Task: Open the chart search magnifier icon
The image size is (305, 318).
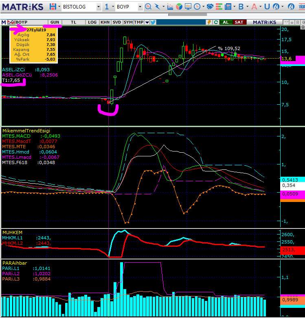Action: [x=148, y=7]
